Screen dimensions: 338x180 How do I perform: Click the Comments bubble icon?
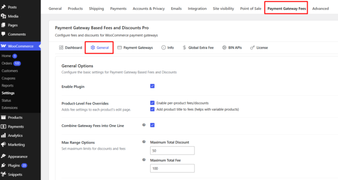click(3, 34)
